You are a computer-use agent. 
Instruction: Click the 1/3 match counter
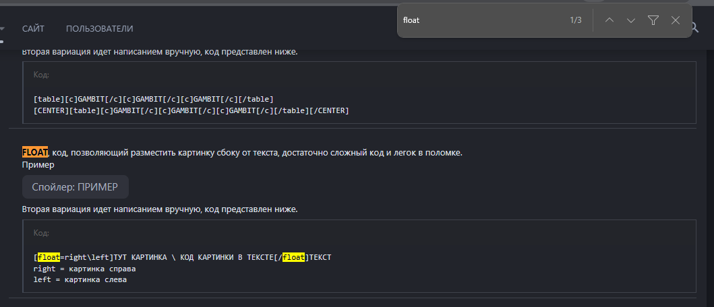pos(575,20)
